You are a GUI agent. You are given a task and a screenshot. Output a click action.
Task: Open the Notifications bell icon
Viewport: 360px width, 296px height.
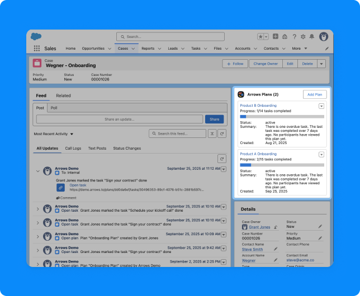click(x=312, y=36)
